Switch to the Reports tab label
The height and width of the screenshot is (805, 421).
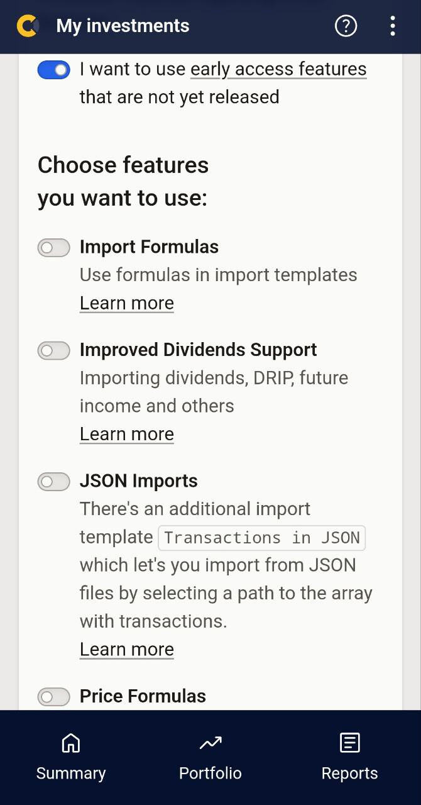350,774
